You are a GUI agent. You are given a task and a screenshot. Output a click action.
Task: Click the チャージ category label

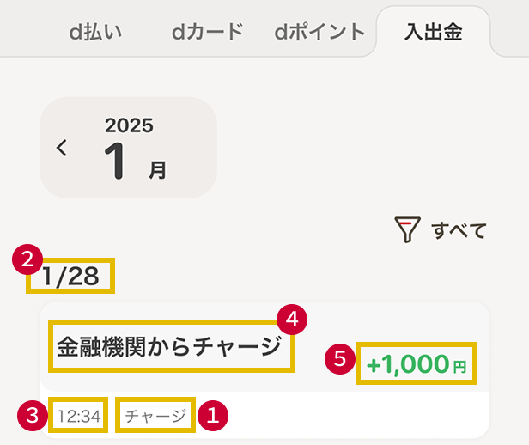point(155,418)
